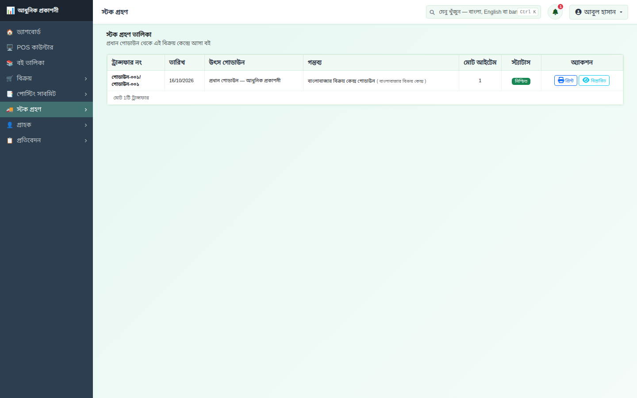637x398 pixels.
Task: Click the বিক্রয় shopping cart icon
Action: tap(10, 78)
